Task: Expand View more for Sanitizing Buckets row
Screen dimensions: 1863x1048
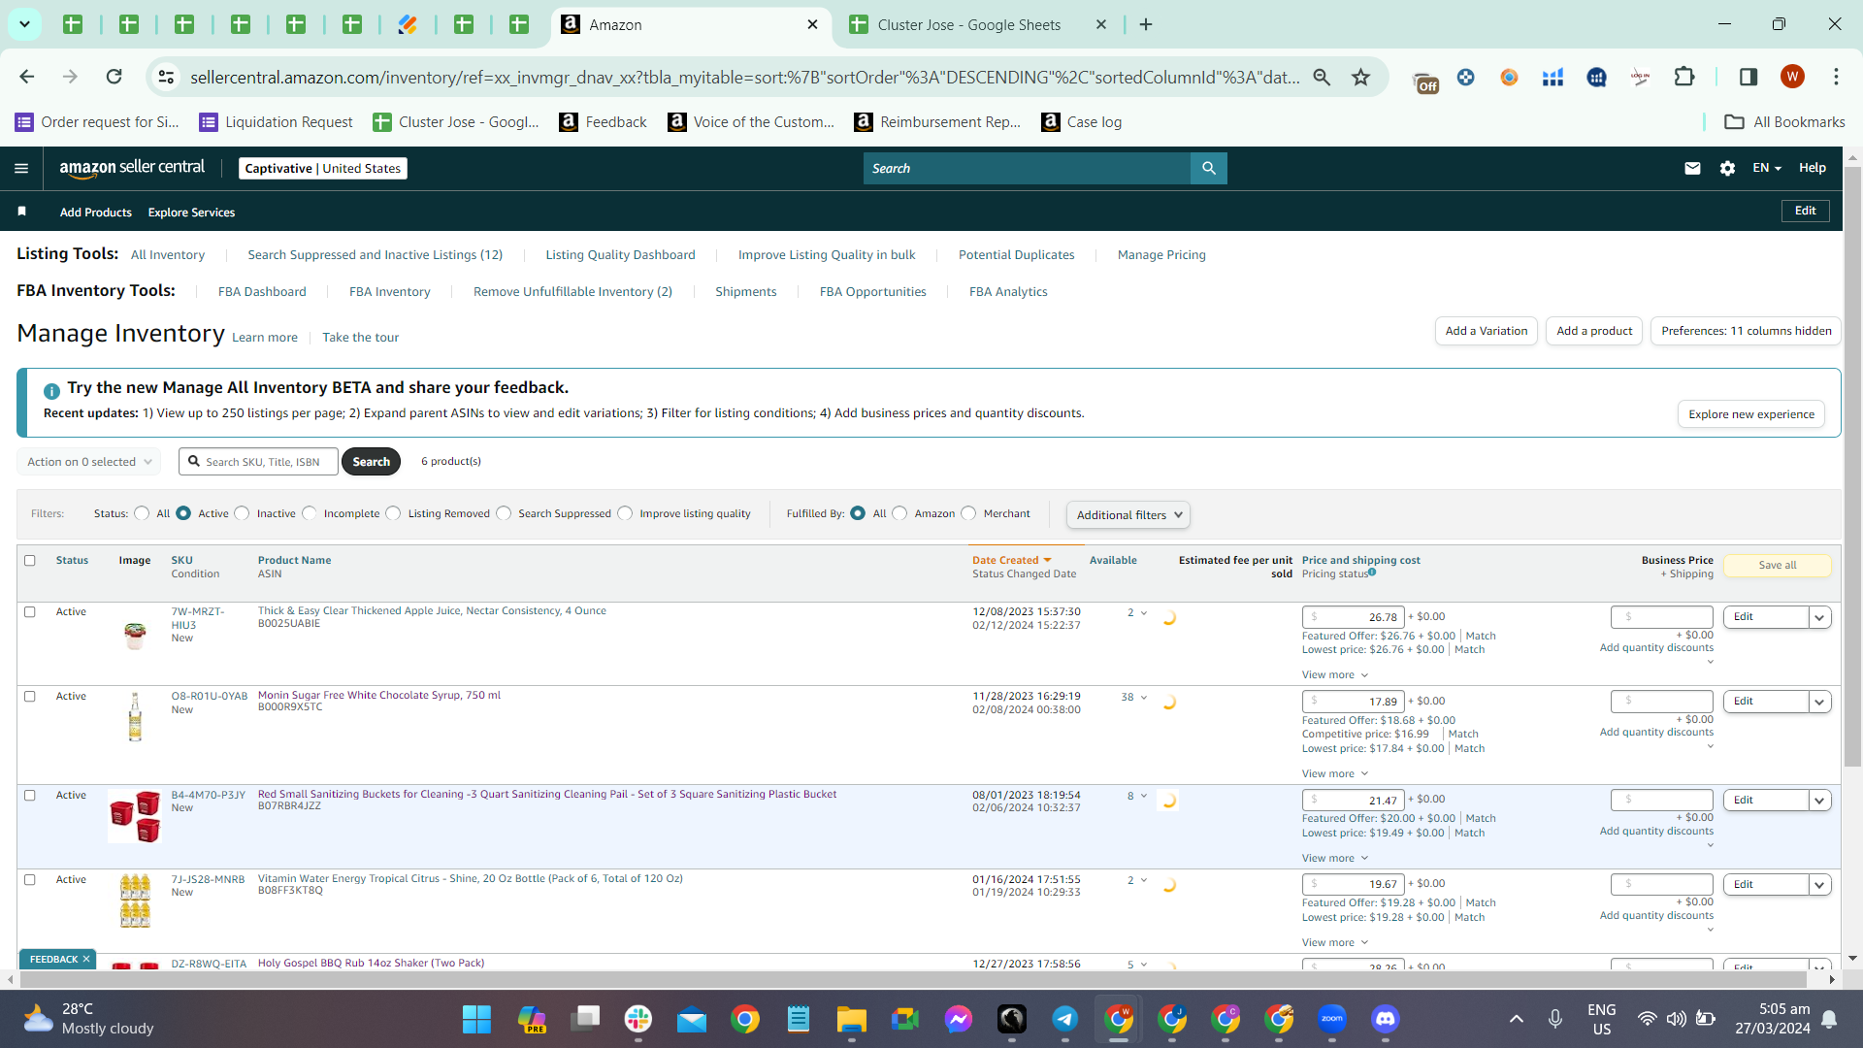Action: tap(1335, 858)
